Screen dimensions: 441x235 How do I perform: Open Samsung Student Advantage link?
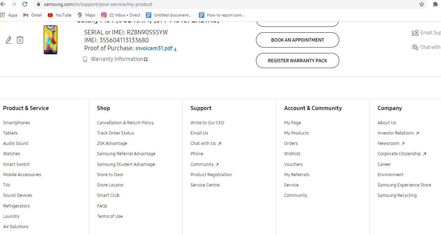point(126,164)
